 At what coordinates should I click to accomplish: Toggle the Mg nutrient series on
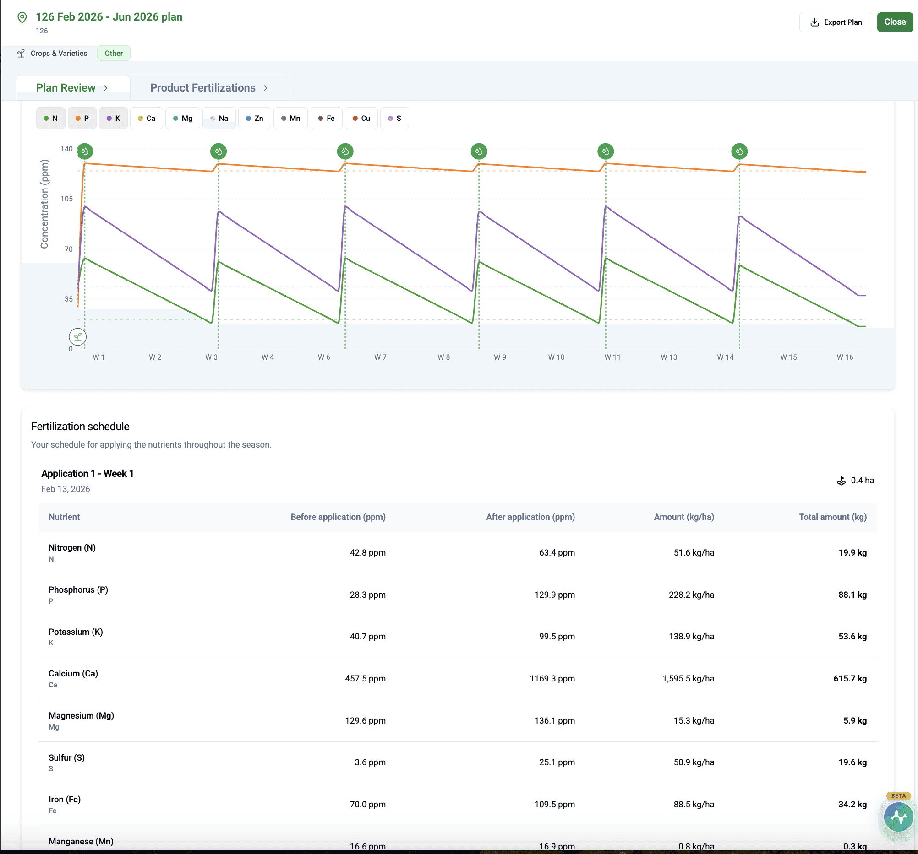pyautogui.click(x=182, y=118)
